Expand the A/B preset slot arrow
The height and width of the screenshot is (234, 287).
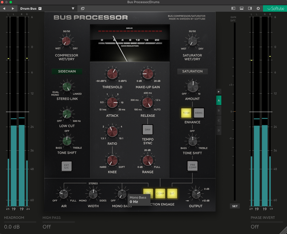pyautogui.click(x=219, y=92)
